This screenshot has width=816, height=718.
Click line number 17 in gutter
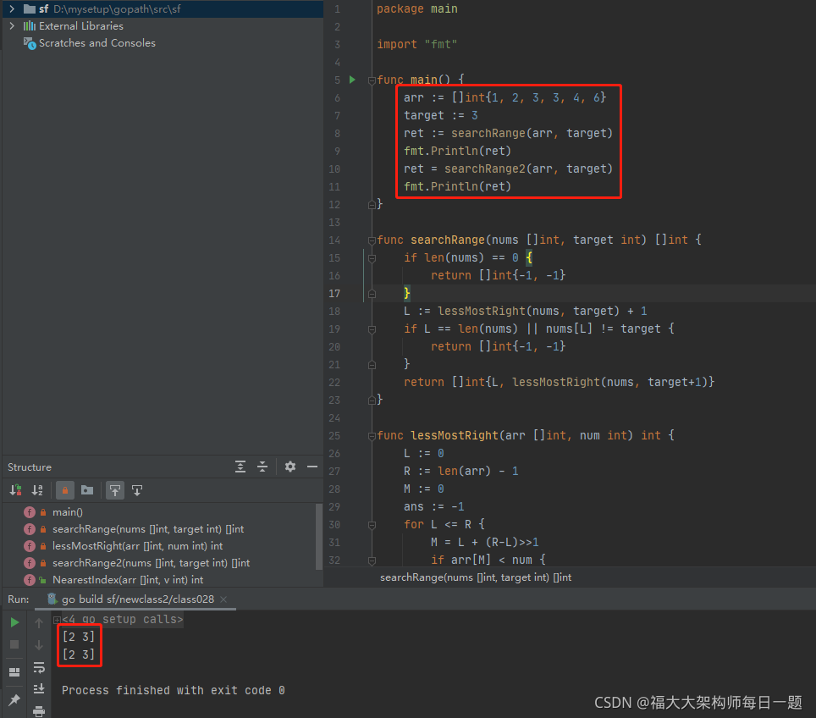click(334, 294)
